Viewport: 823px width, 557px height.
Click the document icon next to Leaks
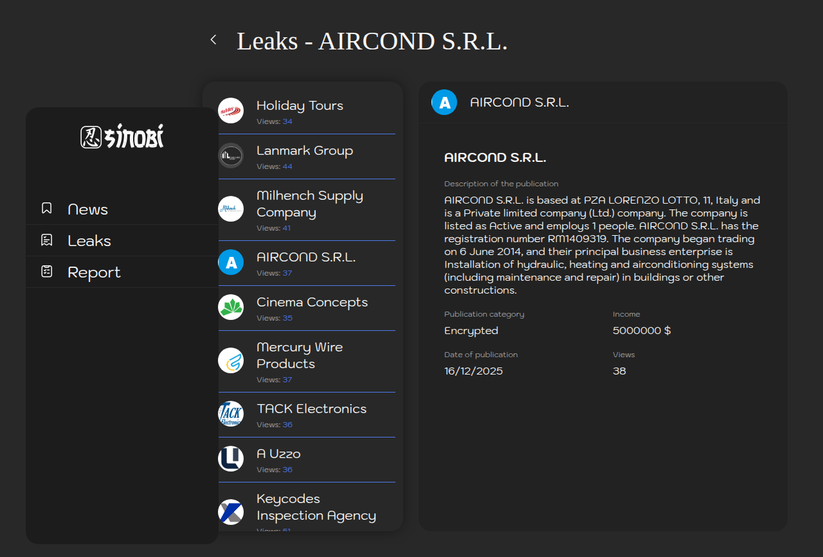[x=46, y=240]
